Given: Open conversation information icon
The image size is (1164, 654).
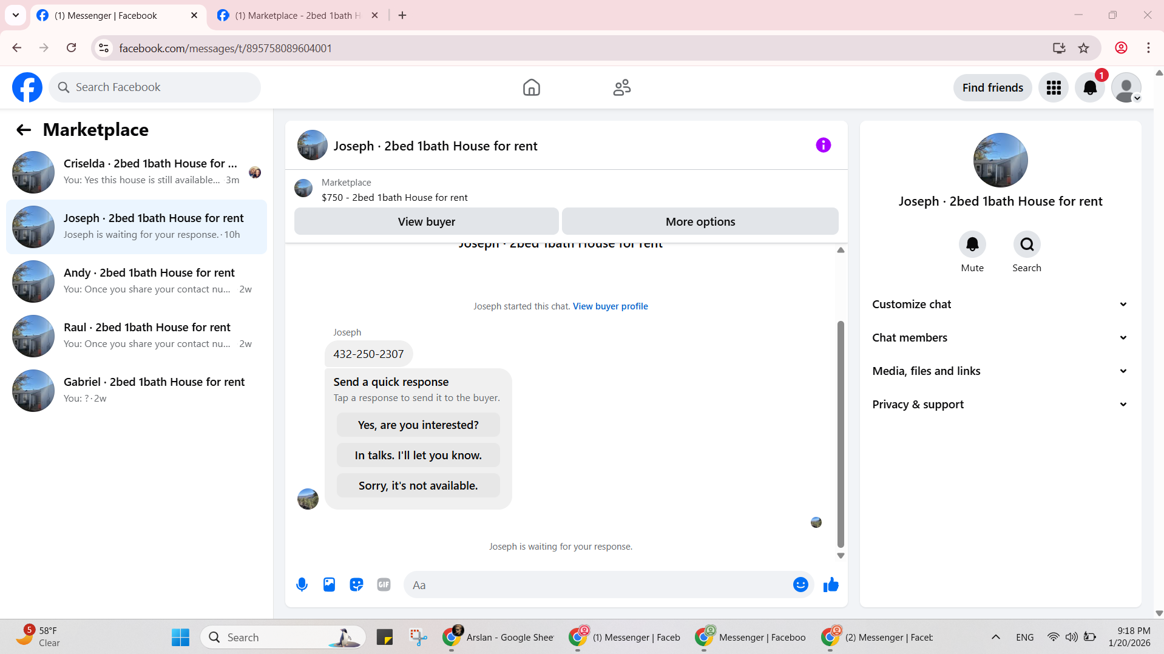Looking at the screenshot, I should click(823, 145).
